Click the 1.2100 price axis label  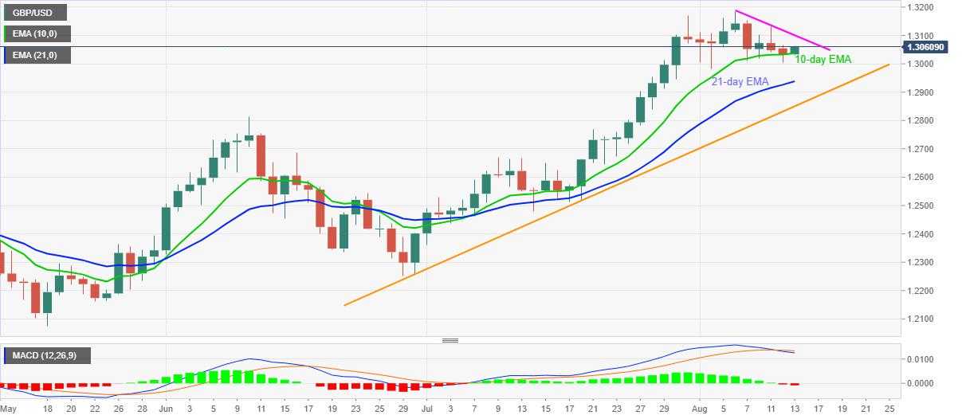point(921,319)
